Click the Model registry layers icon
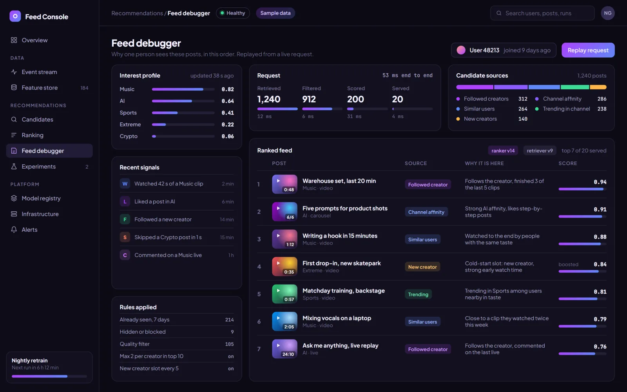This screenshot has height=392, width=627. (x=14, y=198)
